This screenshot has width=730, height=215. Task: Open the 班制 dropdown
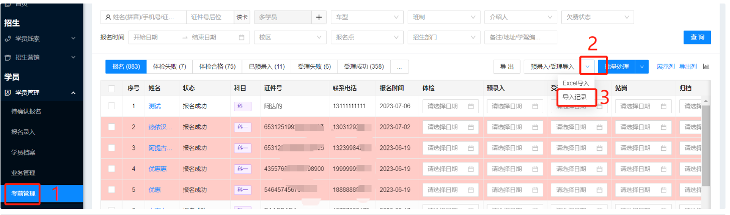443,17
